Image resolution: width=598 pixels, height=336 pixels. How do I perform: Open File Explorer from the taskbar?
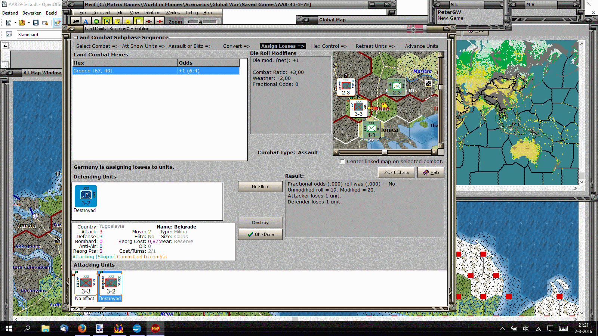46,329
